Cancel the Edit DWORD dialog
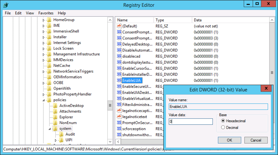 point(256,140)
